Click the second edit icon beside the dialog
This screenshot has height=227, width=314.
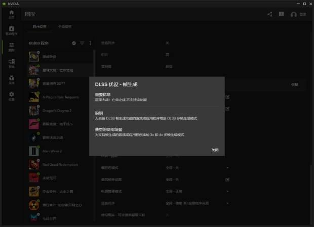(227, 109)
